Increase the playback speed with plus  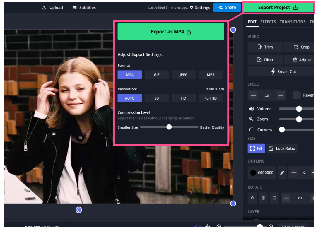click(x=281, y=95)
